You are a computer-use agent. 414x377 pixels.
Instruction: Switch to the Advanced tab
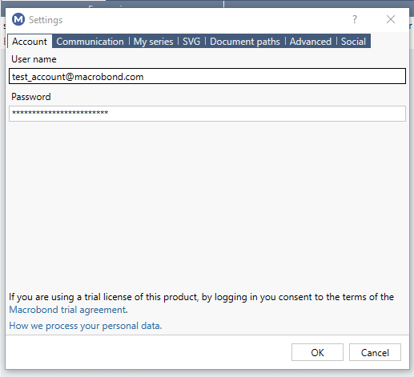311,42
